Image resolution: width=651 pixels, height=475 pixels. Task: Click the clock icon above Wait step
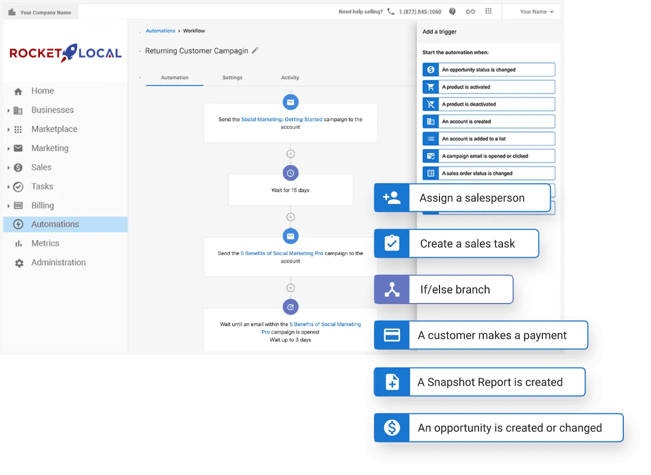290,173
